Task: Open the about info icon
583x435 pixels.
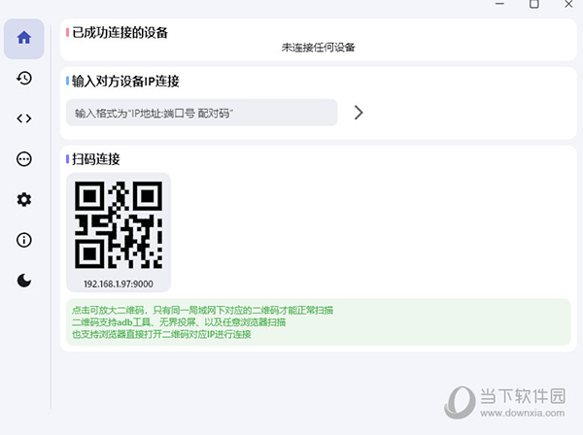Action: [x=24, y=240]
